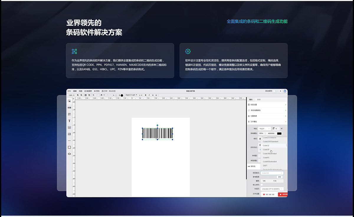354x217 pixels.
Task: Click the barcode type list scrollbar
Action: coord(286,145)
